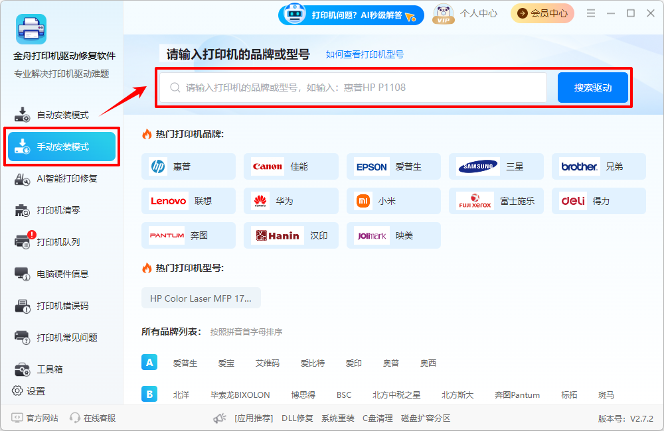
Task: Open brand 奥西 in list
Action: tap(428, 363)
